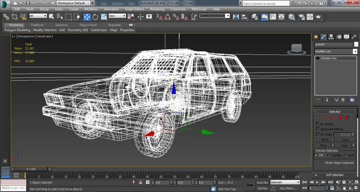Open Rendered Frame Window icon
Image resolution: width=360 pixels, height=192 pixels.
tap(310, 16)
